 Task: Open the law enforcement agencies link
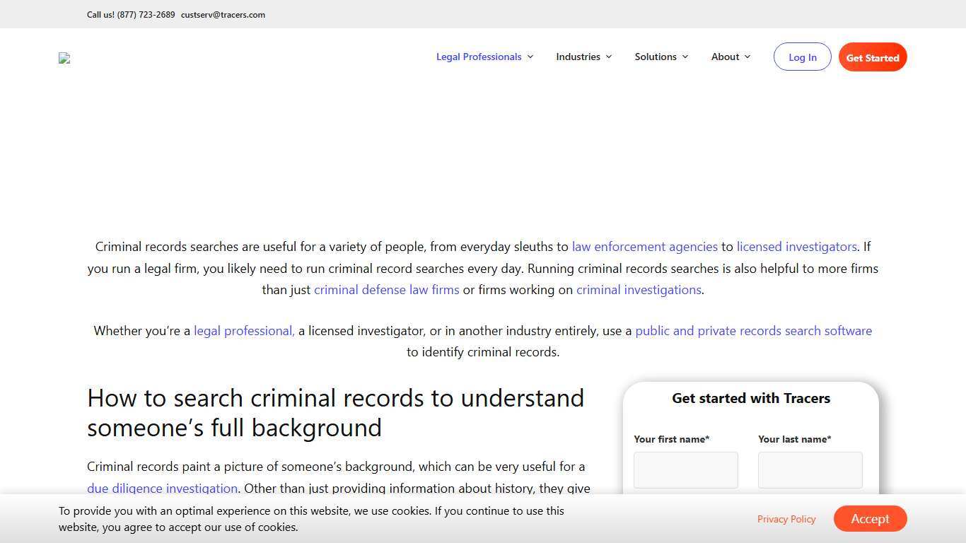644,247
